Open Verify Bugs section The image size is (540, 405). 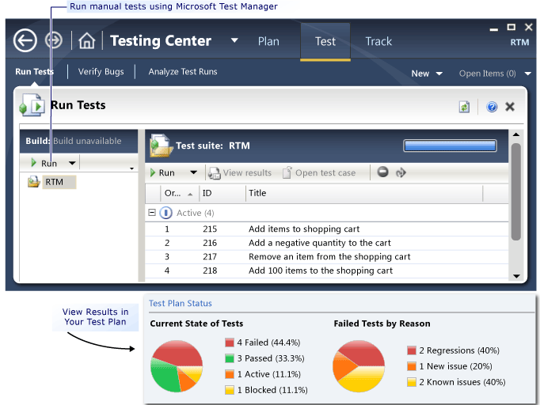click(x=101, y=72)
